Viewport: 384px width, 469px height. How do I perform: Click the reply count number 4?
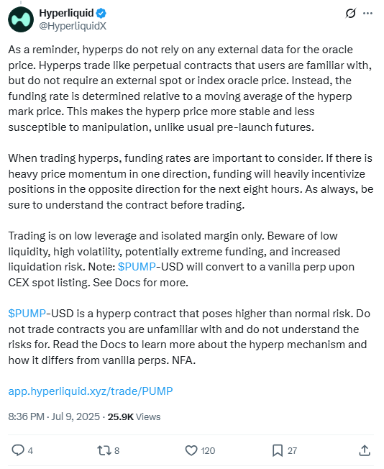pyautogui.click(x=30, y=451)
